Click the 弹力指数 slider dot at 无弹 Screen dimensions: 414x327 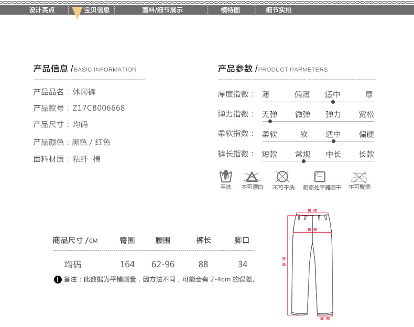click(x=270, y=122)
